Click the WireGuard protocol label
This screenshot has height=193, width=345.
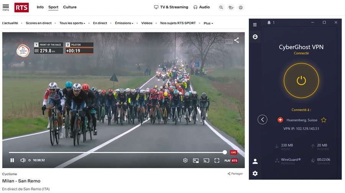pyautogui.click(x=291, y=160)
